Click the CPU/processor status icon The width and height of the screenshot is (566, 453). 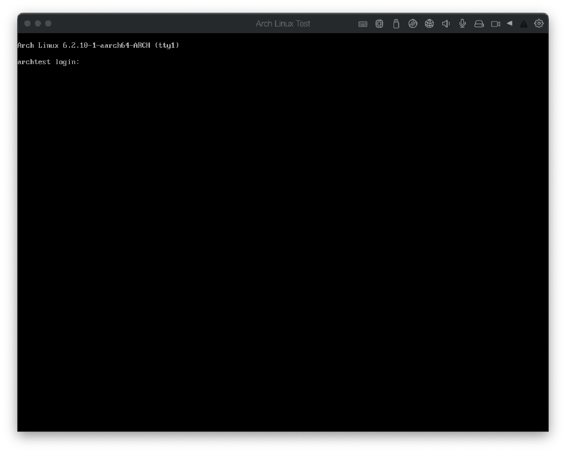coord(379,24)
